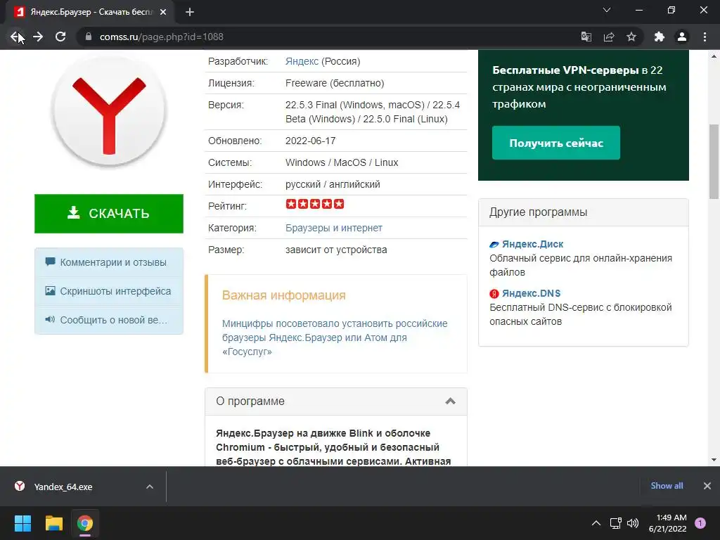This screenshot has height=540, width=720.
Task: Open the Chrome three-dot menu
Action: coord(705,37)
